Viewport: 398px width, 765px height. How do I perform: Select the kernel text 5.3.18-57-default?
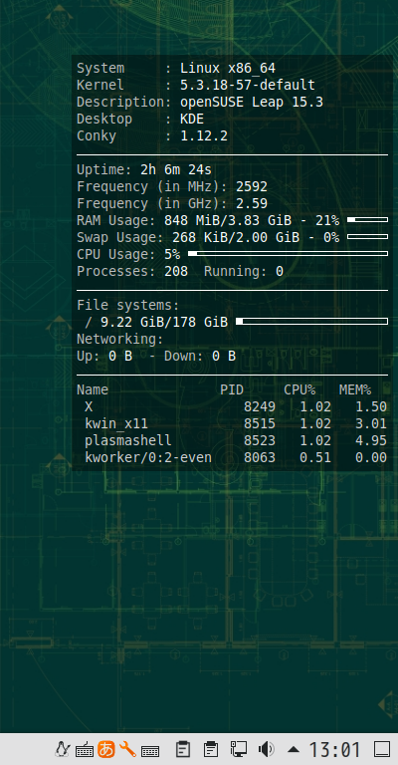pos(248,86)
